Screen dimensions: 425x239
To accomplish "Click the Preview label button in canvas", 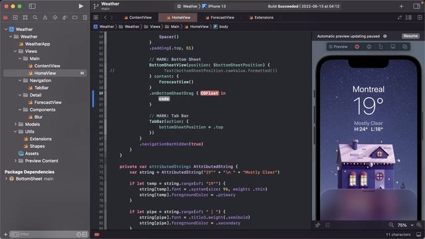I will click(x=338, y=46).
